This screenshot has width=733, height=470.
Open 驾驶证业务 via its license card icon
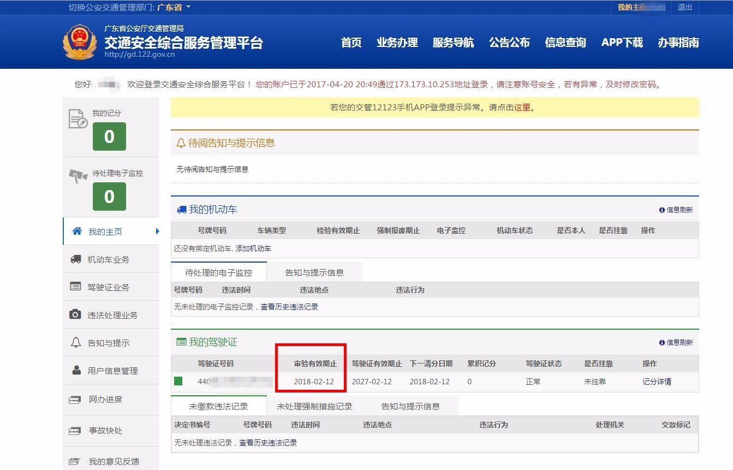coord(76,287)
